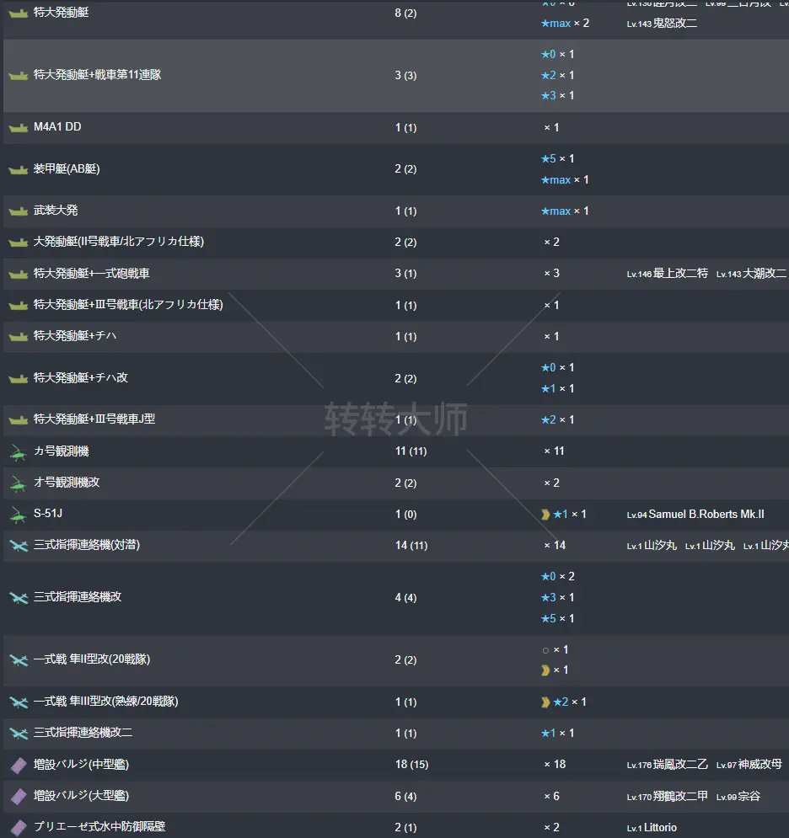Click the 一式戦 隼III型改(熟練/20戦隊) equipment name
Image resolution: width=789 pixels, height=838 pixels.
click(105, 702)
